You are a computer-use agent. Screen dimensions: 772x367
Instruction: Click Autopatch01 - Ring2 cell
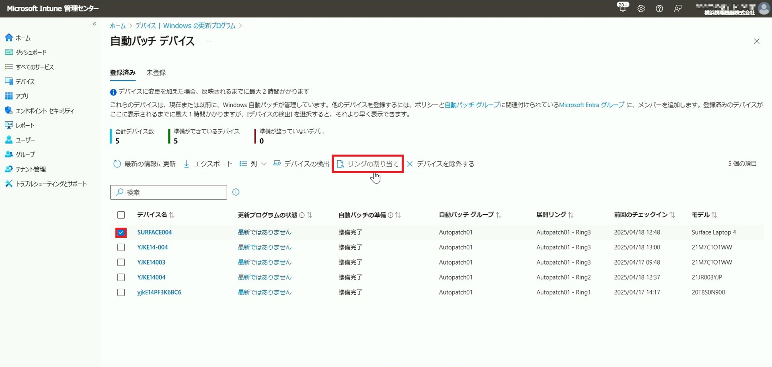coord(563,277)
